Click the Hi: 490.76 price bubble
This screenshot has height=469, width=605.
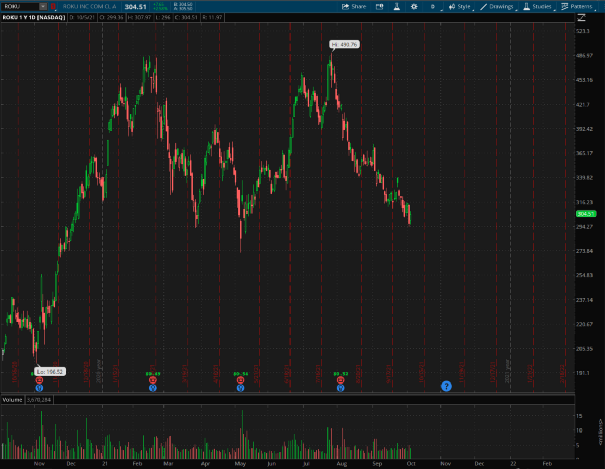point(344,44)
